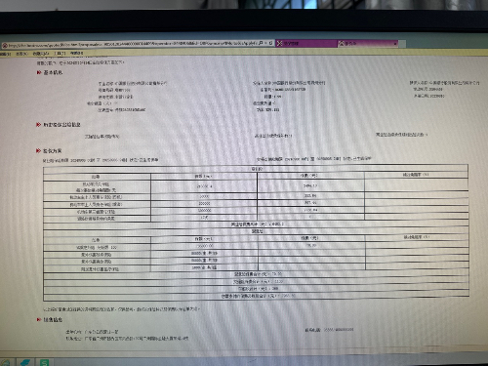The height and width of the screenshot is (366, 488).
Task: Click the first row name in lower table
Action: point(97,248)
